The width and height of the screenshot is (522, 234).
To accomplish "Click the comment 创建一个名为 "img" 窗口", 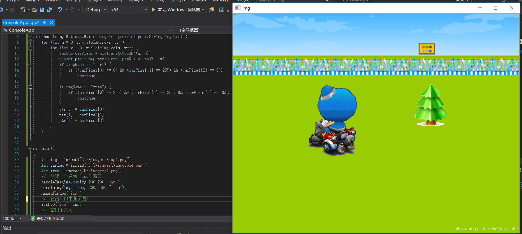I will pyautogui.click(x=71, y=176).
